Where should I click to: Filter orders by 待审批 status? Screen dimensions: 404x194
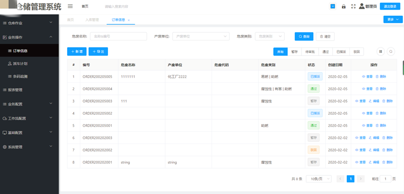[310, 52]
